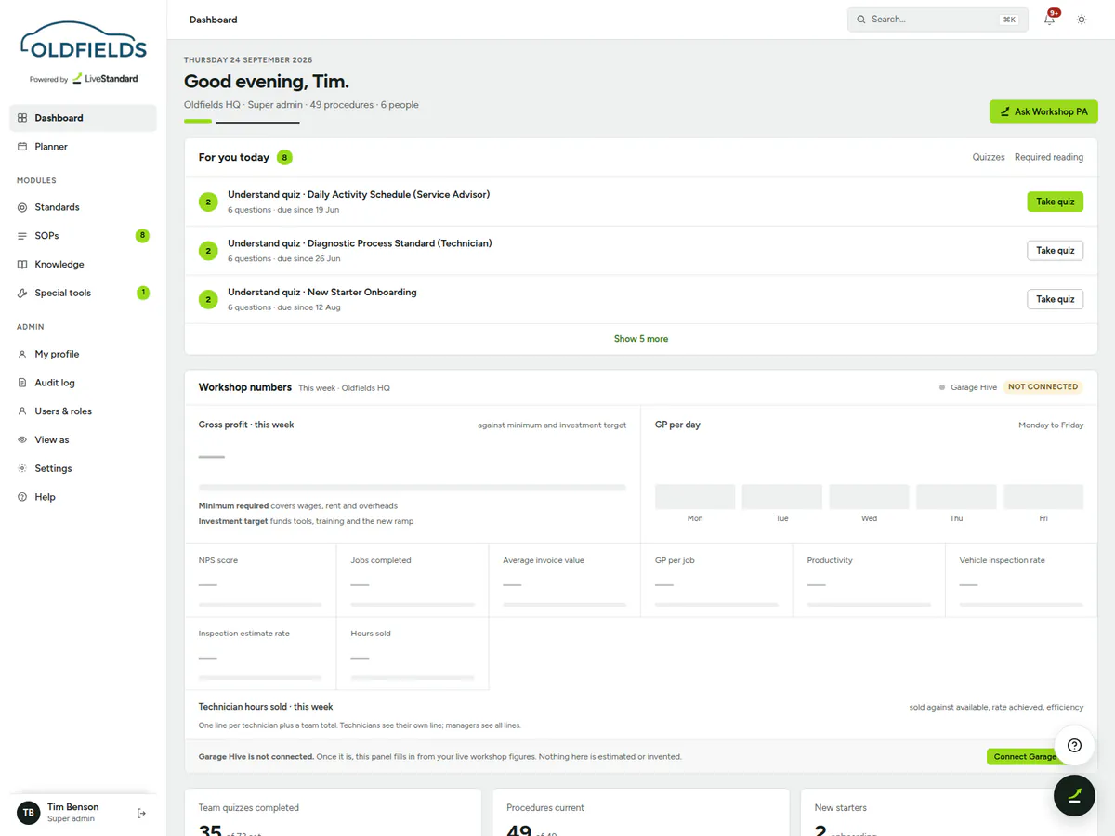1115x836 pixels.
Task: Click the Special tools wrench icon
Action: tap(22, 293)
